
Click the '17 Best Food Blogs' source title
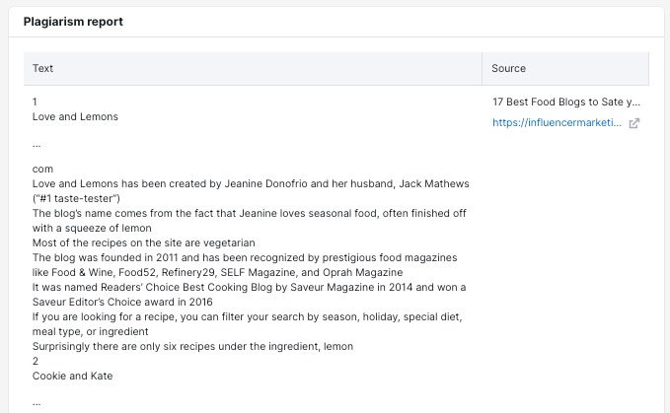click(566, 102)
